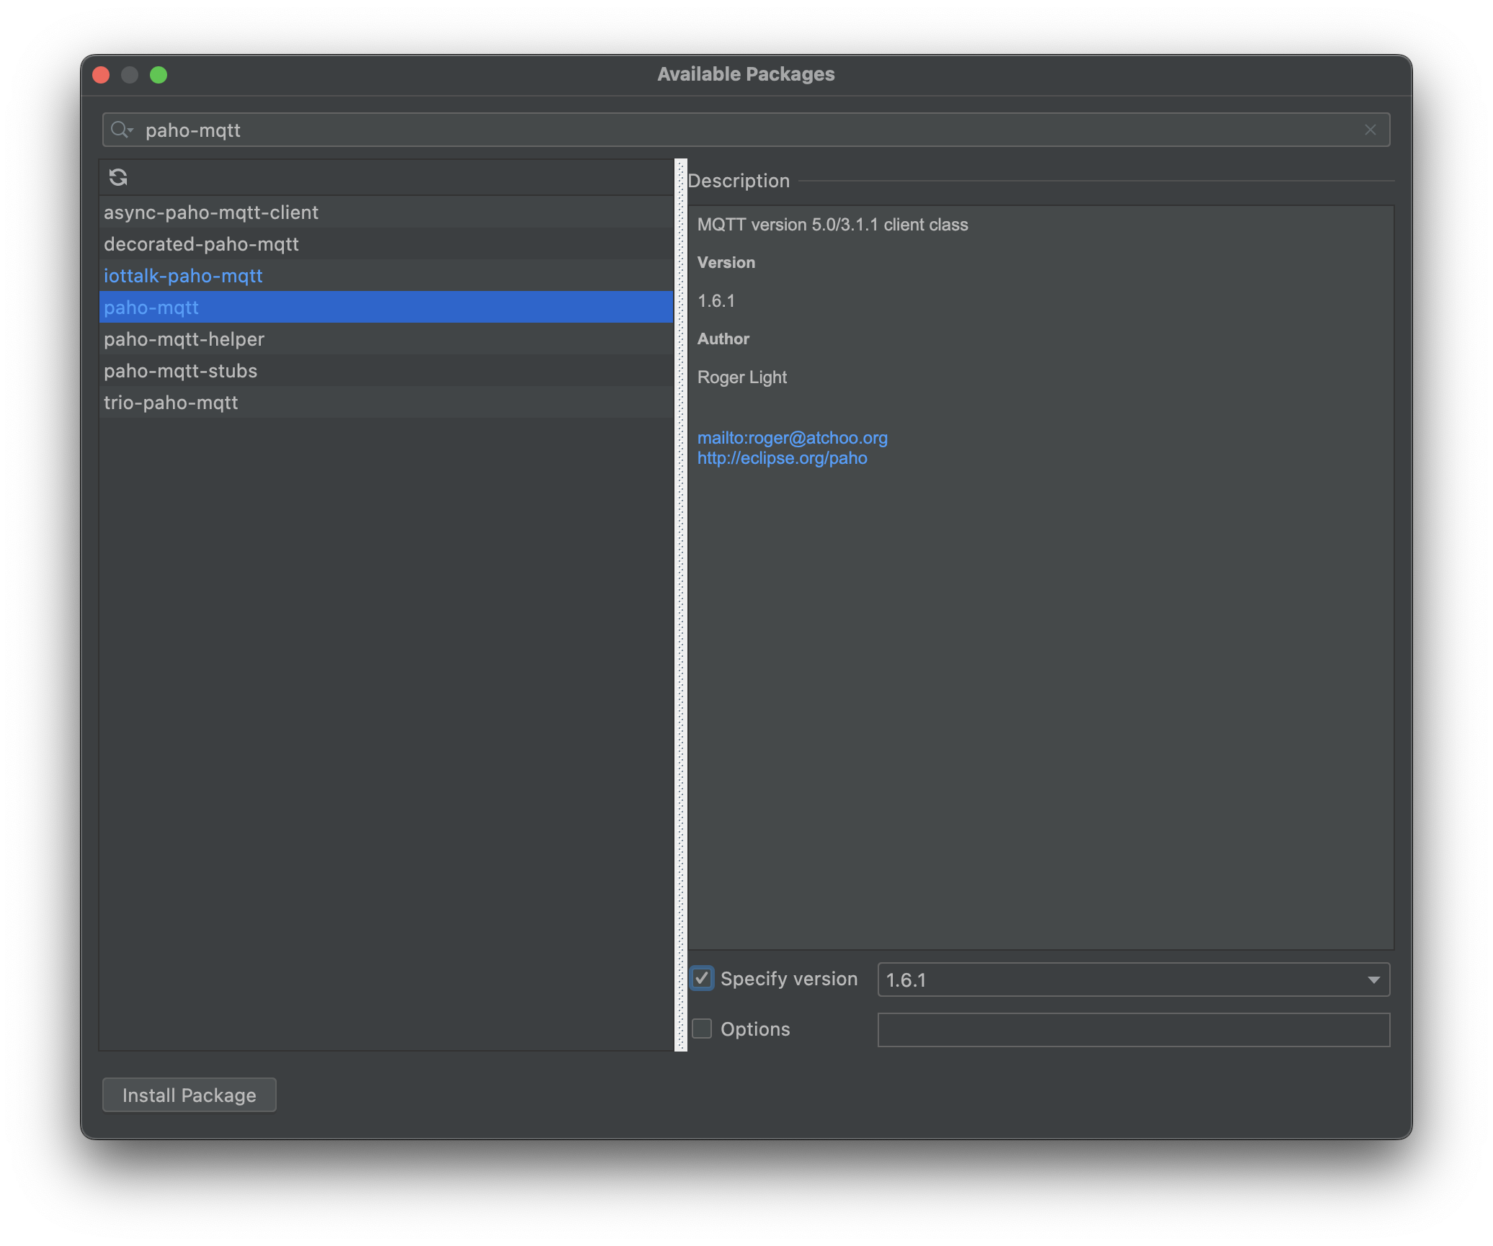The height and width of the screenshot is (1246, 1493).
Task: Click the green zoom window button
Action: click(x=159, y=75)
